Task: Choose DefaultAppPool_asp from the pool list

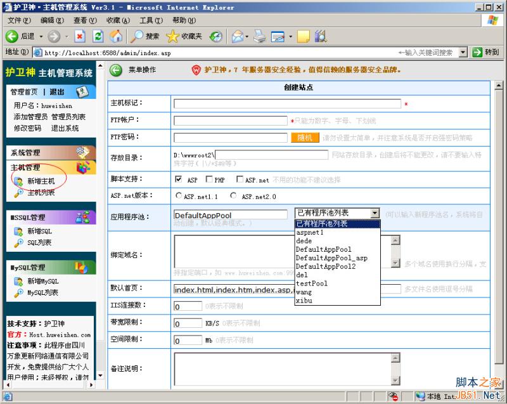Action: tap(331, 258)
